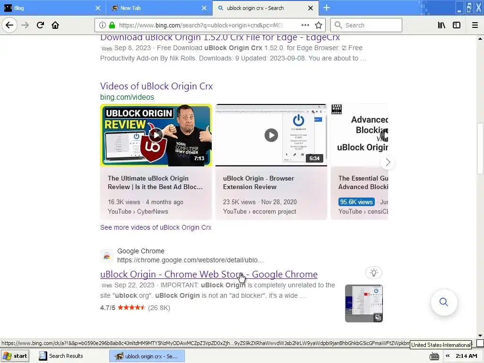Screen dimensions: 484x363
Task: Open The Ultimate uBlock Origin Review title
Action: point(155,182)
